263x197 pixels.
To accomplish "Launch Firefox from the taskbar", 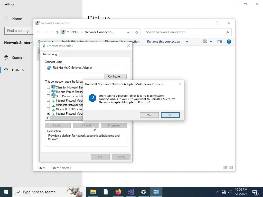I will click(118, 192).
